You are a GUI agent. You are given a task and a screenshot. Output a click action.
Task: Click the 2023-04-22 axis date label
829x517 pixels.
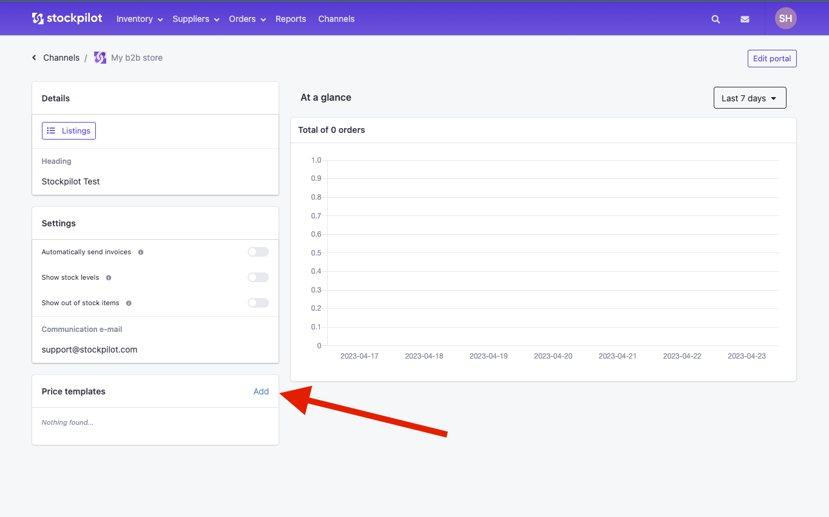point(682,356)
